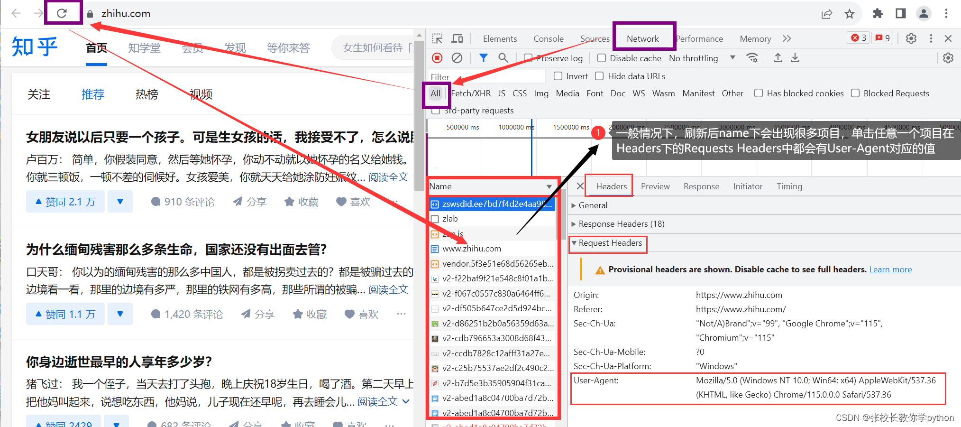The width and height of the screenshot is (961, 427).
Task: Open Chrome profile avatar
Action: [x=924, y=13]
